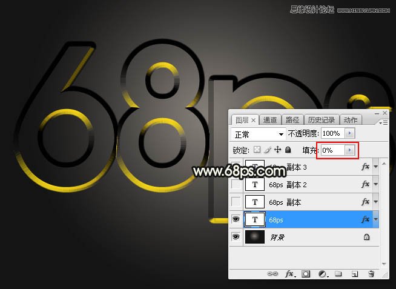Select the 68ps text layer thumbnail
Viewport: 396px width, 289px height.
click(x=255, y=219)
